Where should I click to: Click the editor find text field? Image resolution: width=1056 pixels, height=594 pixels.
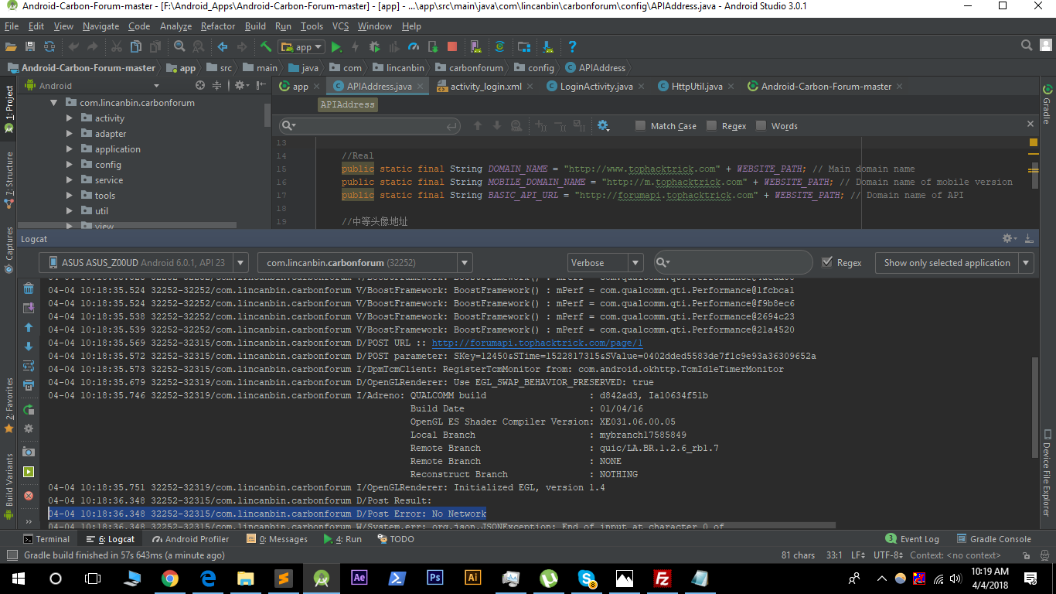click(x=370, y=126)
